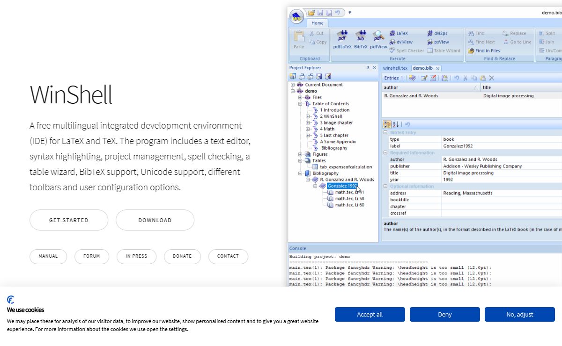Click Find in the ribbon
The width and height of the screenshot is (562, 346).
(476, 33)
